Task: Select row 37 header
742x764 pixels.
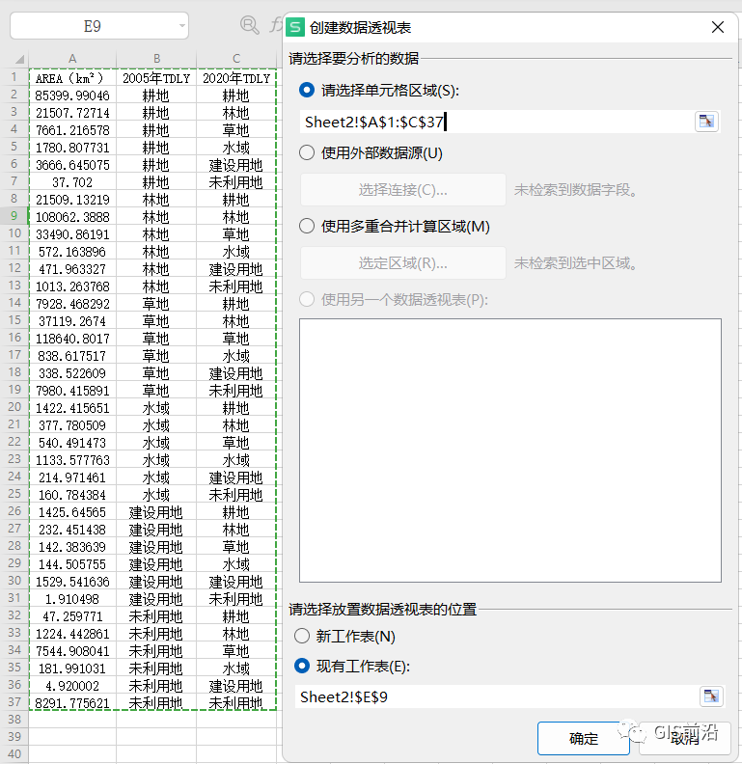Action: 14,702
